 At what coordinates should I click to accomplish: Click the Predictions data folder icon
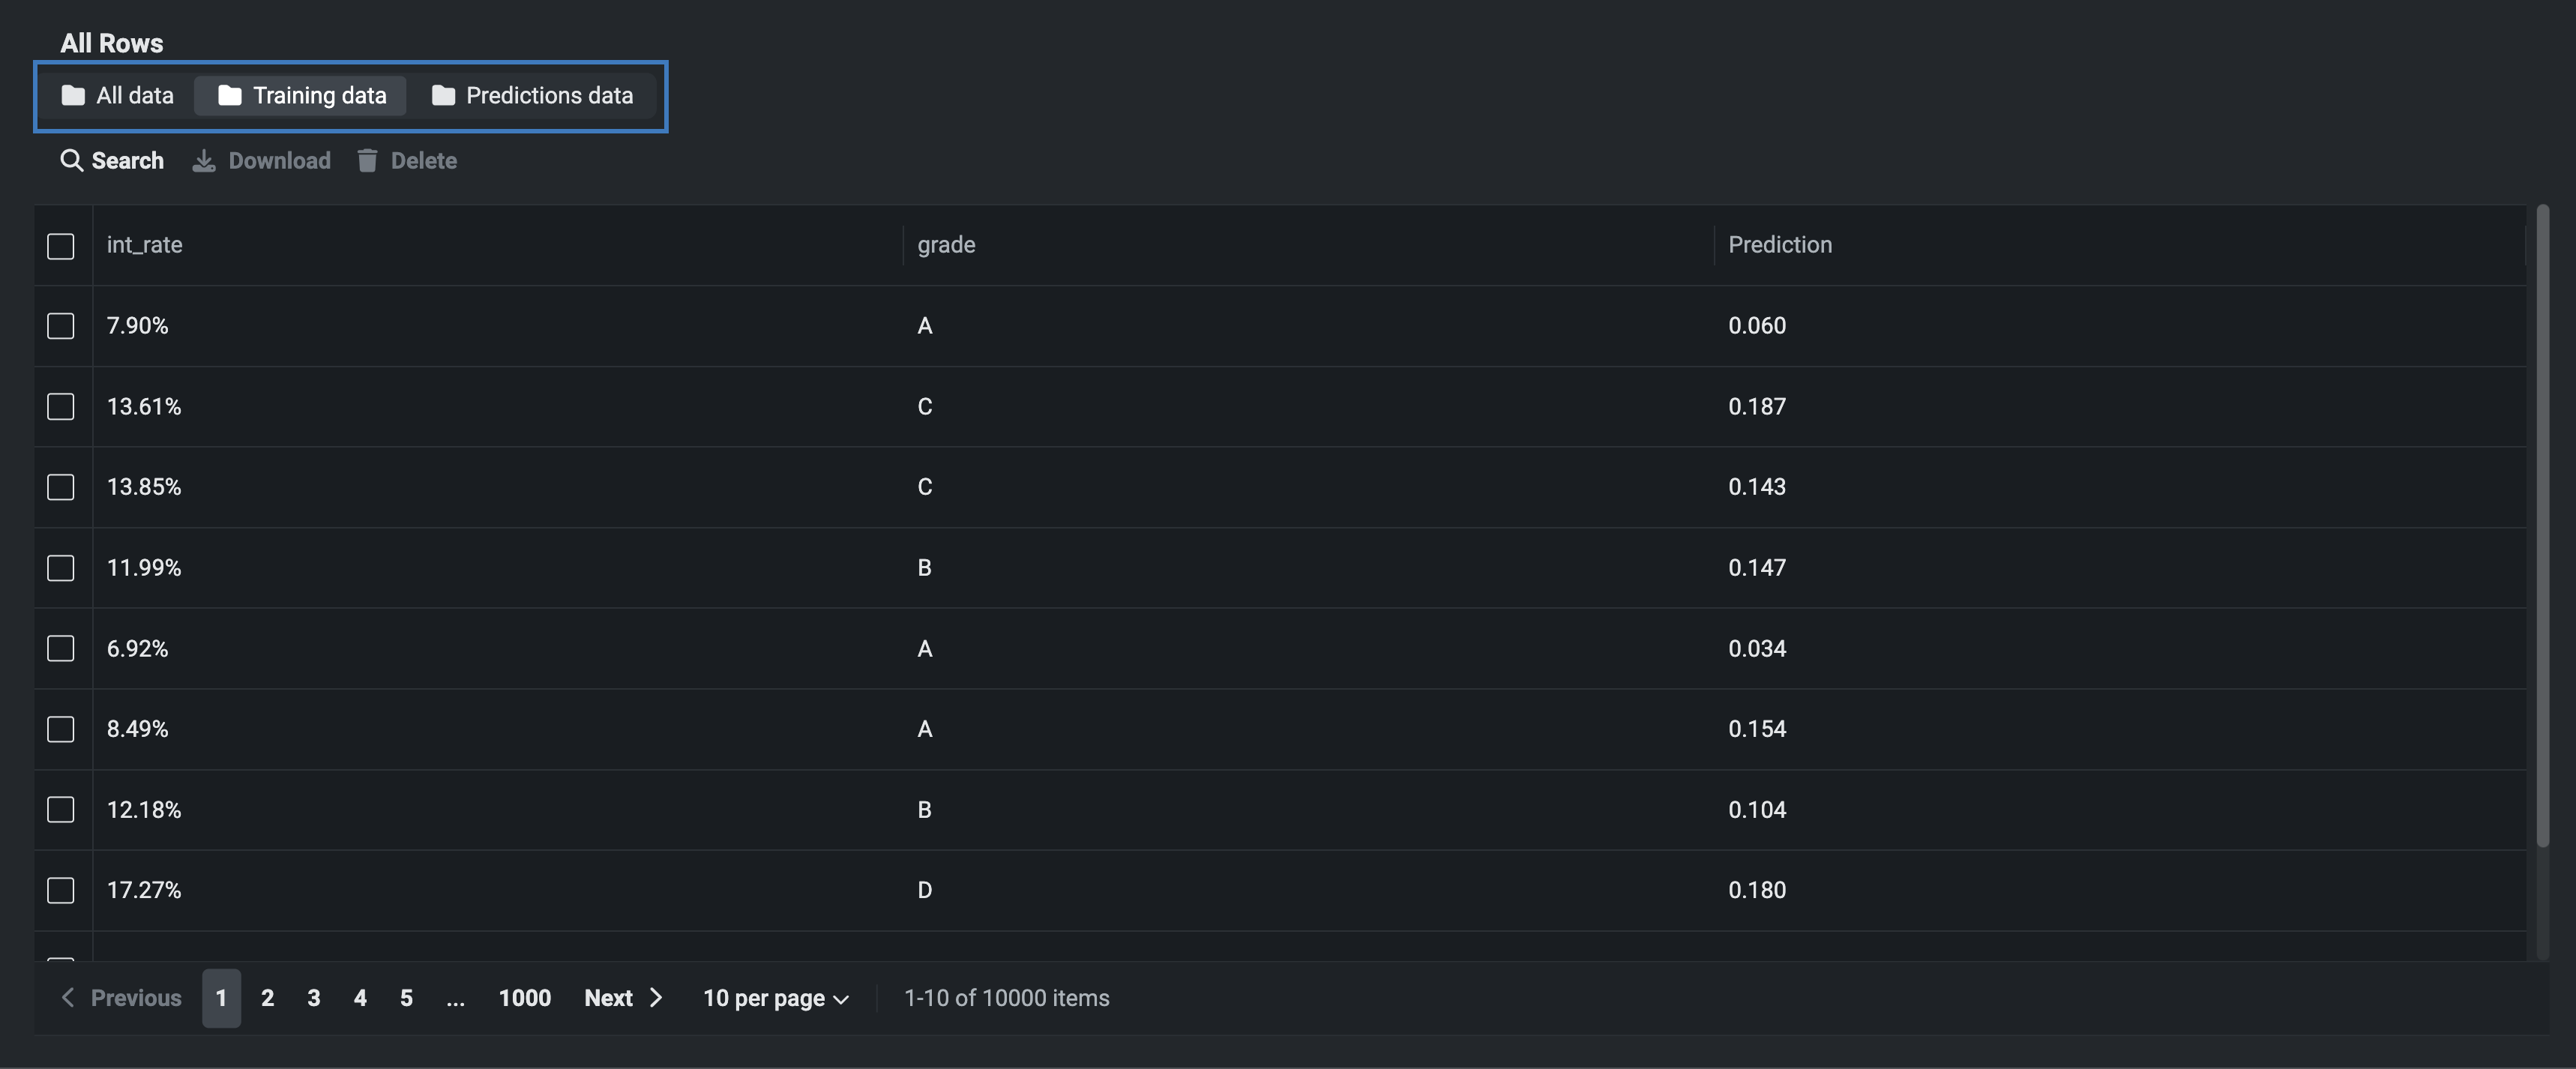(443, 95)
